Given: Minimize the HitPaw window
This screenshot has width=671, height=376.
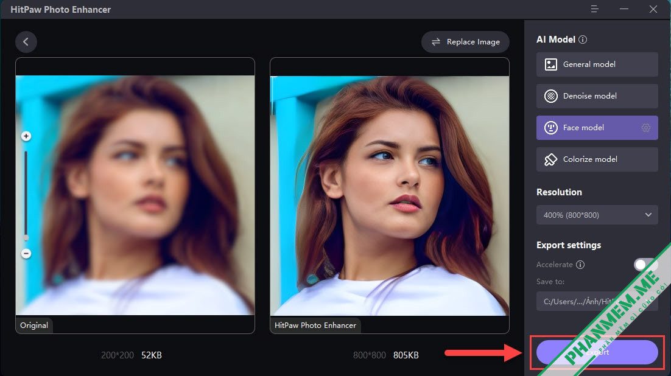Looking at the screenshot, I should (x=624, y=9).
